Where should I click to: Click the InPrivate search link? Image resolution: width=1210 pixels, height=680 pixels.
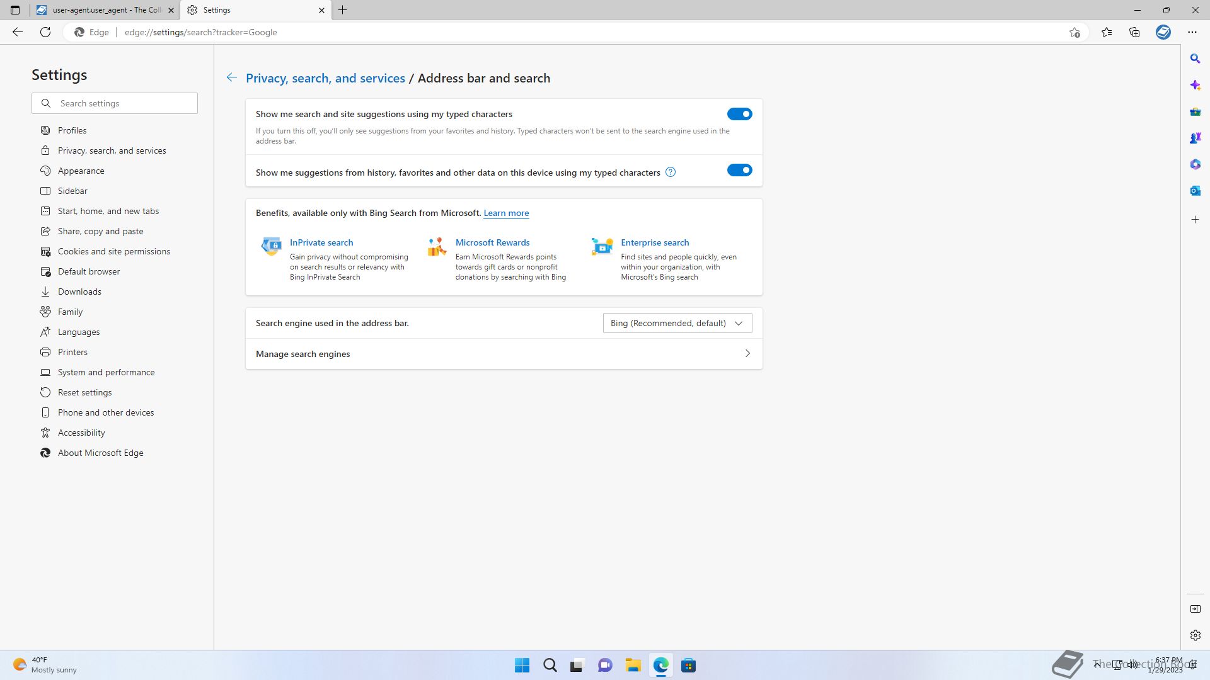(x=321, y=242)
